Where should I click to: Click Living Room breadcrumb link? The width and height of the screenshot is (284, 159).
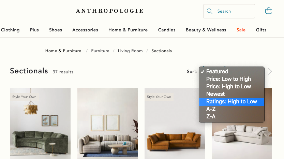click(x=130, y=51)
